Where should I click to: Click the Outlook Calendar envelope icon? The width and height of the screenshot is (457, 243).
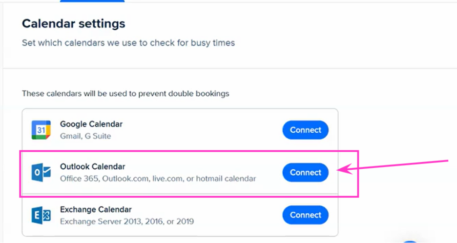point(41,172)
